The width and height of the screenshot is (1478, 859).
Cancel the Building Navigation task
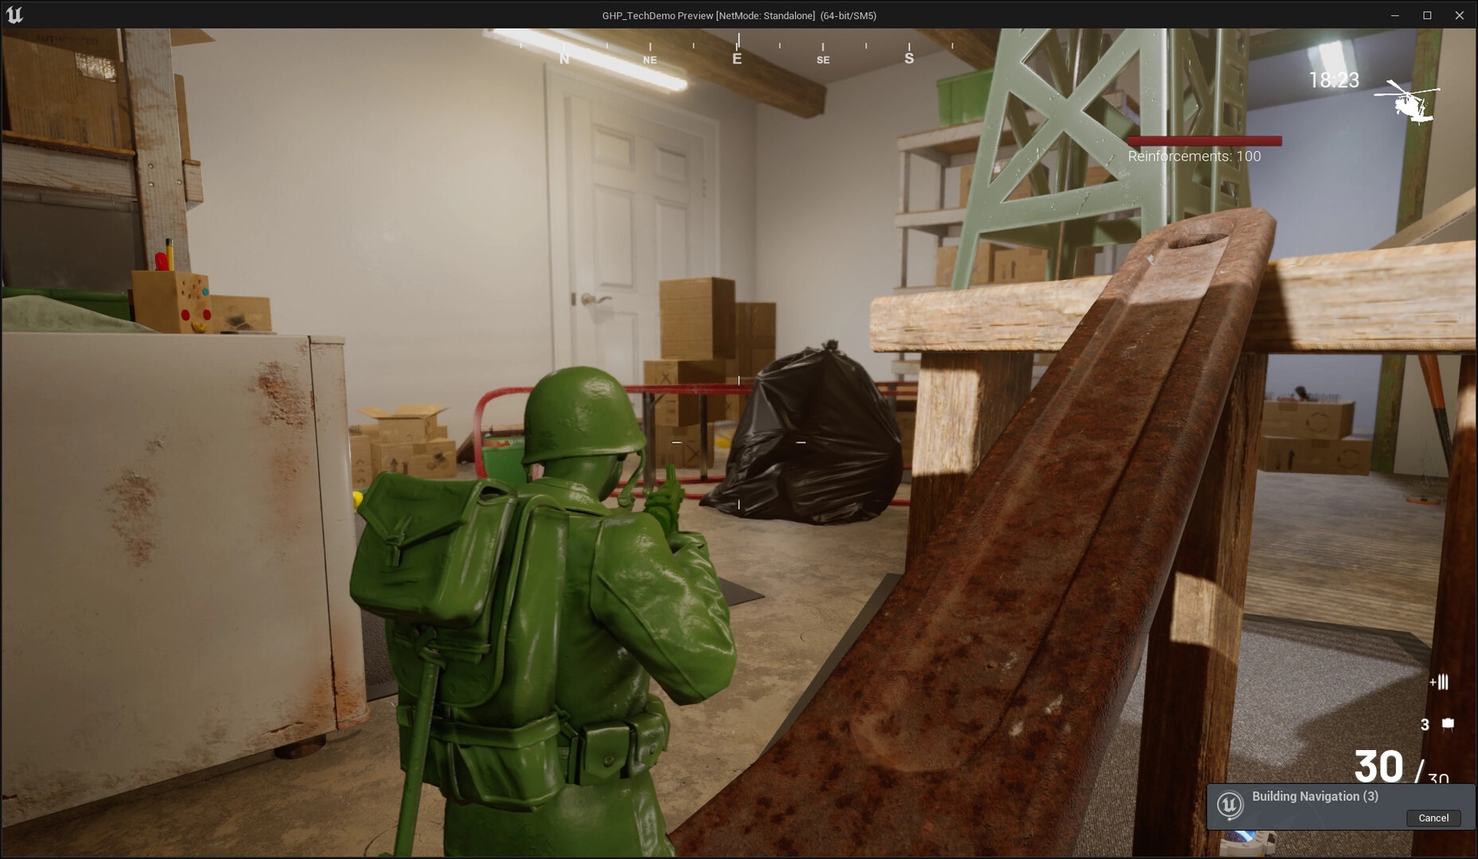pos(1433,818)
